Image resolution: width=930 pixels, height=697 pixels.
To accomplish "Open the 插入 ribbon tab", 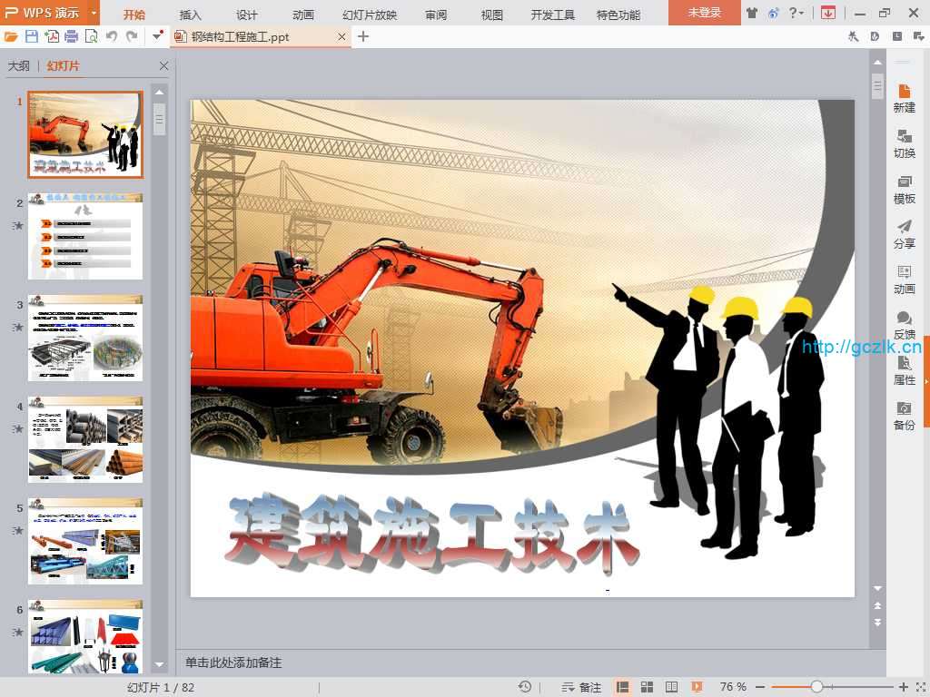I will click(x=191, y=15).
